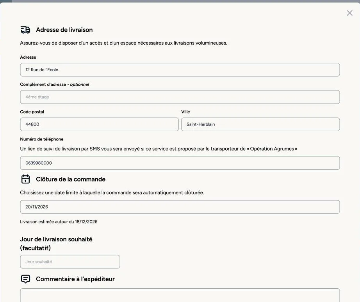Click the estimated delivery text 18/12/2026
Screen dimensions: 360x302
[x=59, y=222]
